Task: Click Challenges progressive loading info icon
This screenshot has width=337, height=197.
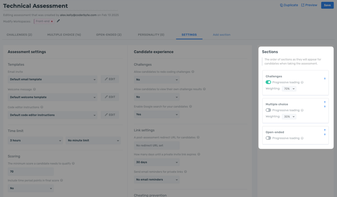Action: 302,83
